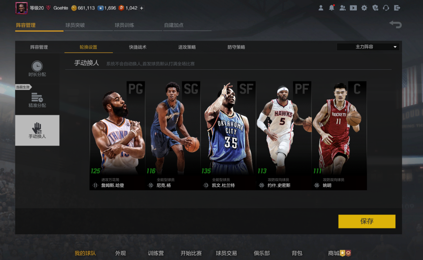Expand the 主力阵容 lineup dropdown
This screenshot has width=423, height=260.
tap(368, 47)
